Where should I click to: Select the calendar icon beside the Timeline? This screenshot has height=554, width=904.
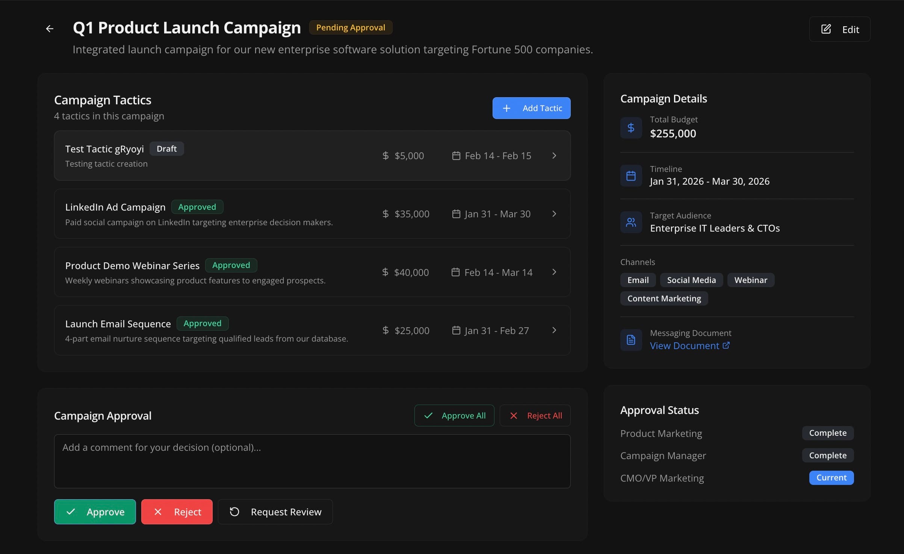tap(631, 175)
